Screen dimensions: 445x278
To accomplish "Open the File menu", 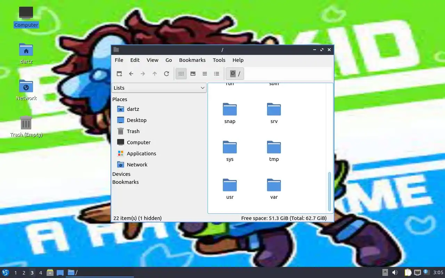I will coord(119,60).
